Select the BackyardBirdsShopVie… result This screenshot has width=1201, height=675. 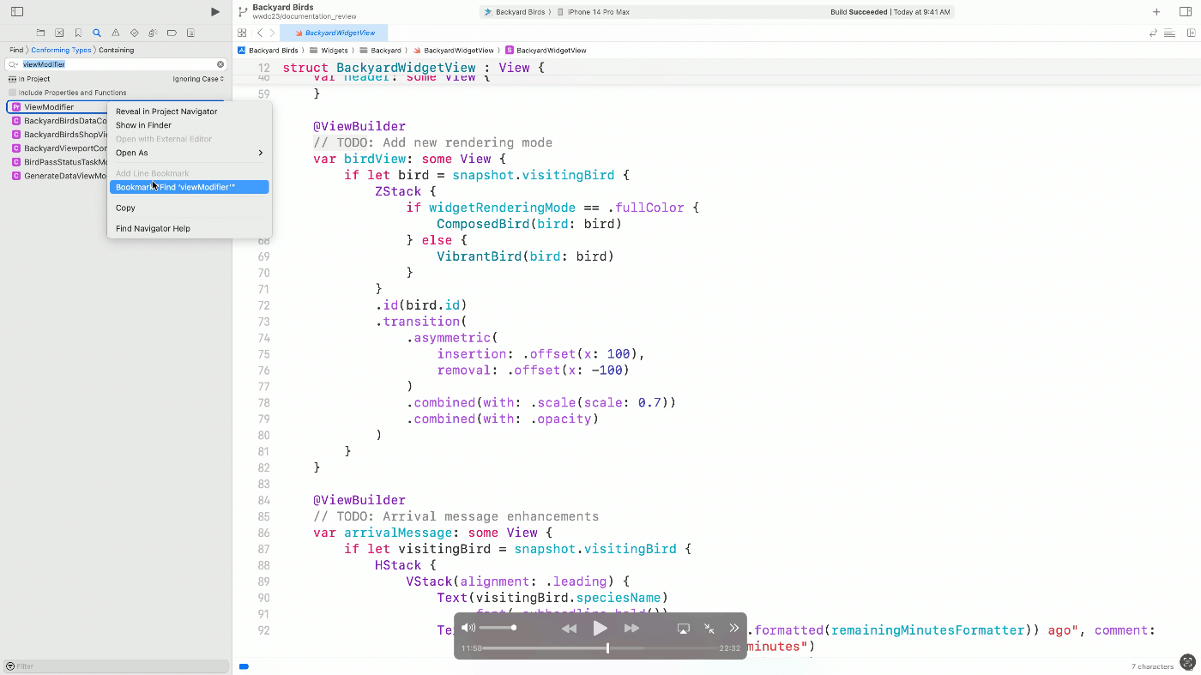click(57, 135)
